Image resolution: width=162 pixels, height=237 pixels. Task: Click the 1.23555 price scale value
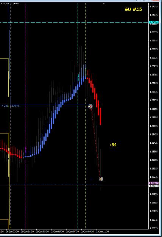[154, 117]
